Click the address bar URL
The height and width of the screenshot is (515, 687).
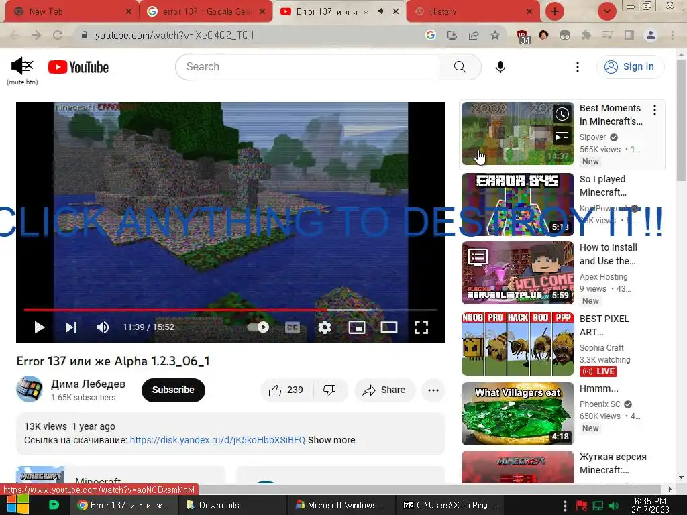pyautogui.click(x=174, y=35)
